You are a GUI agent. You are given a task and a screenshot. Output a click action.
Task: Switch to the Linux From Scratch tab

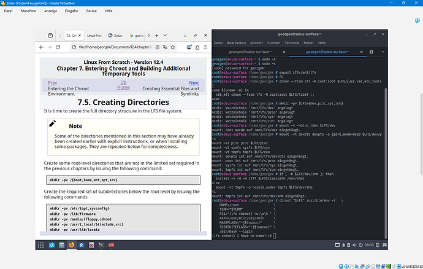tap(94, 36)
